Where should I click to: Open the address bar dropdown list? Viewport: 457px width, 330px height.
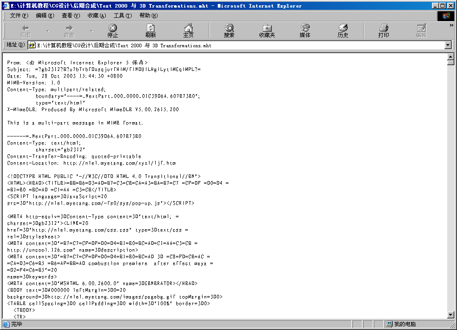pyautogui.click(x=448, y=45)
